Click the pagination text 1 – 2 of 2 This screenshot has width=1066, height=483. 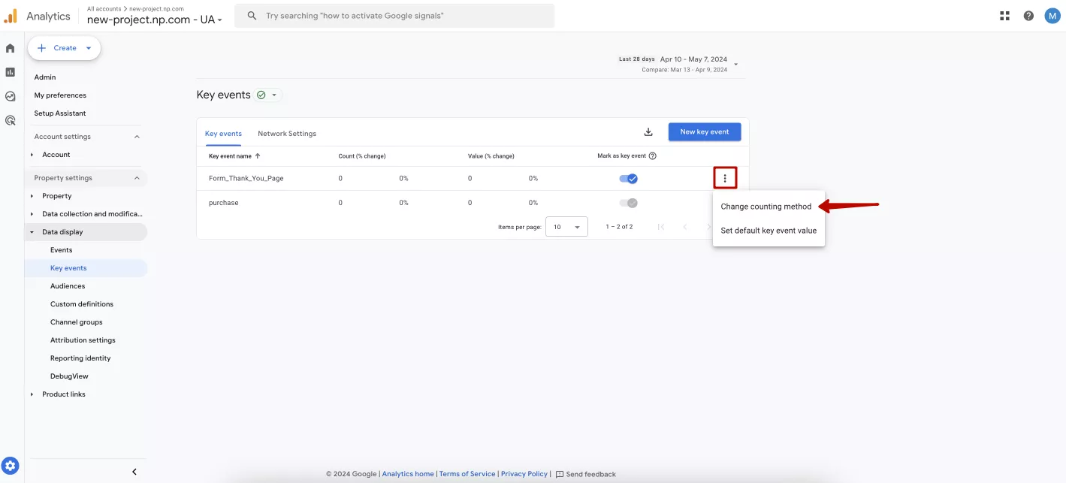click(620, 227)
